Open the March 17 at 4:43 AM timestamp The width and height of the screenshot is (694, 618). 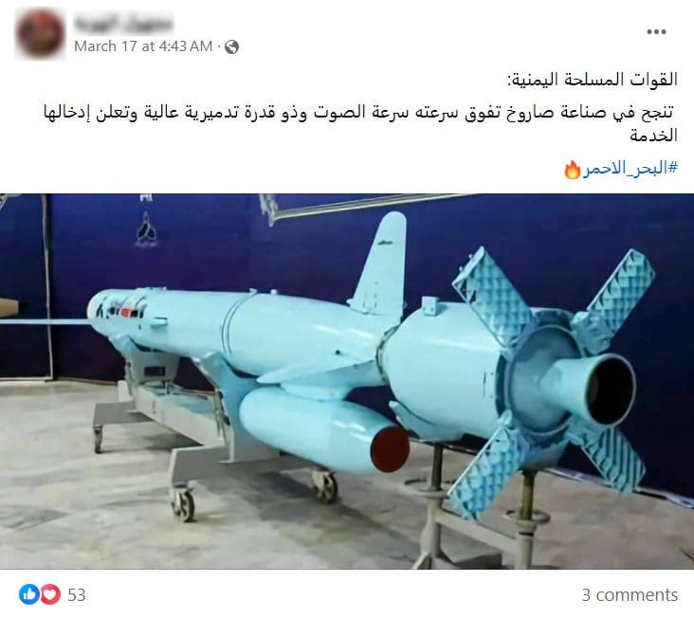coord(143,46)
